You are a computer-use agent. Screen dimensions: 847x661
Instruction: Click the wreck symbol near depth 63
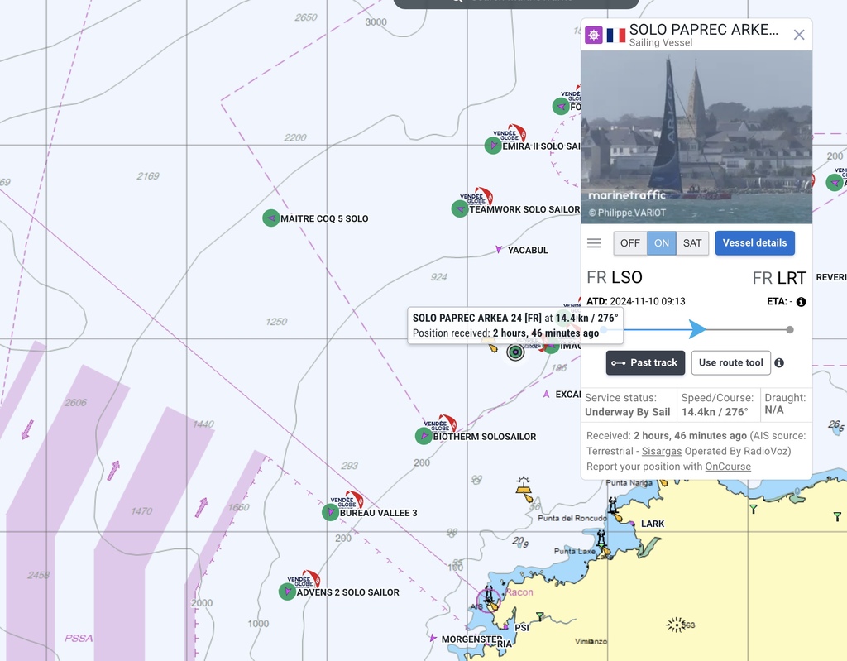click(676, 625)
